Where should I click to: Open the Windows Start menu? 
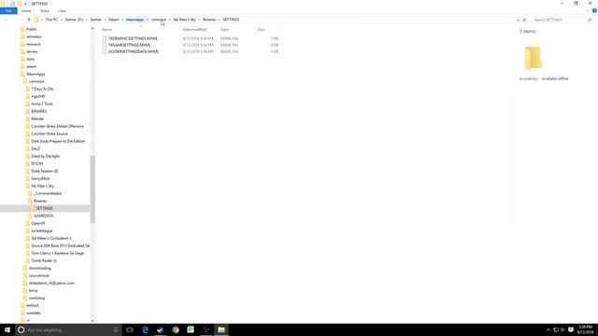click(x=7, y=329)
